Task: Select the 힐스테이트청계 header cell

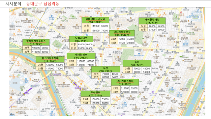Action: point(50,60)
